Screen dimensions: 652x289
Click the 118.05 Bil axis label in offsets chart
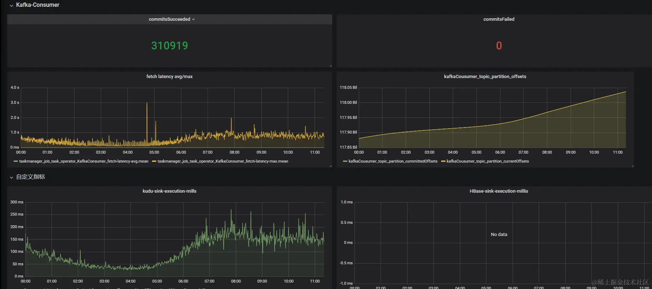(x=348, y=87)
